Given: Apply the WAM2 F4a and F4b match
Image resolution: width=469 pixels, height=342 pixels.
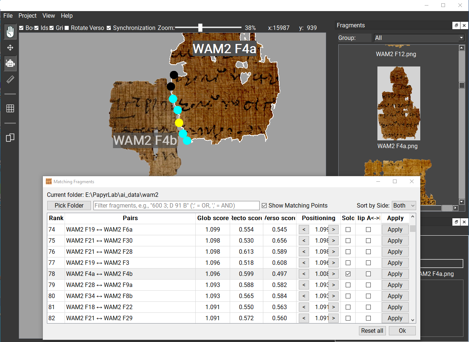Looking at the screenshot, I should click(395, 274).
